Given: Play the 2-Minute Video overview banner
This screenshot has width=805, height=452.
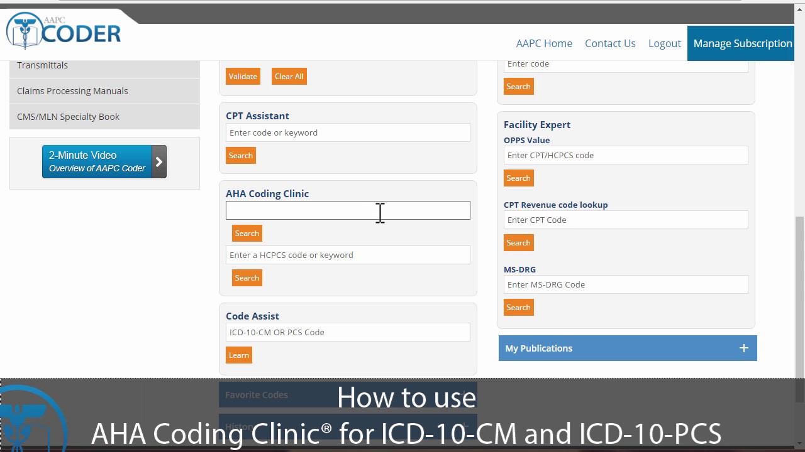Looking at the screenshot, I should tap(104, 161).
